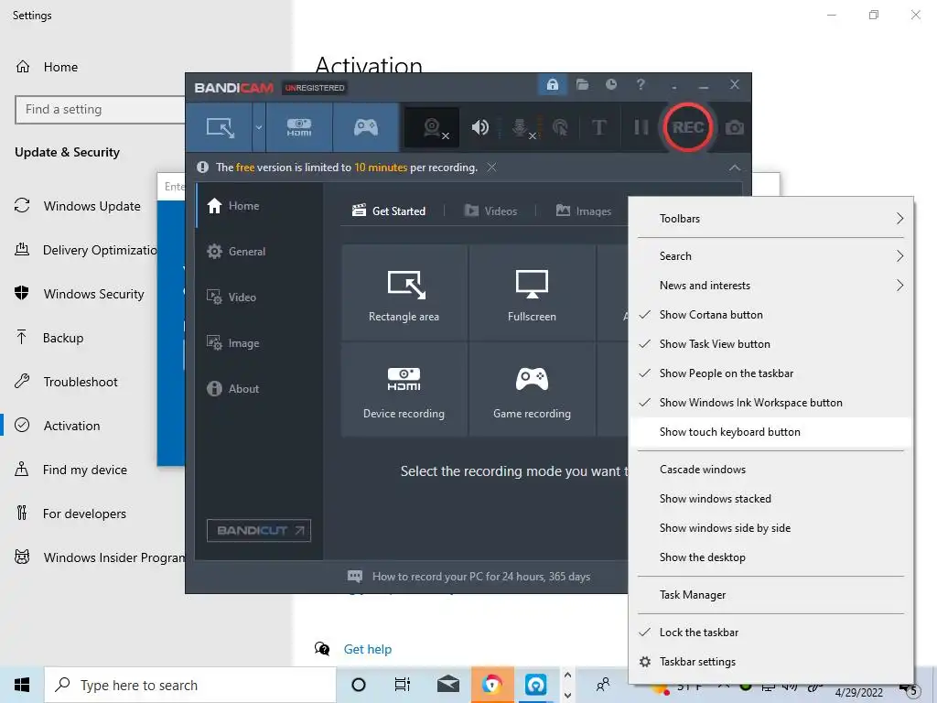
Task: Open screen recording mode dropdown arrow
Action: point(259,127)
